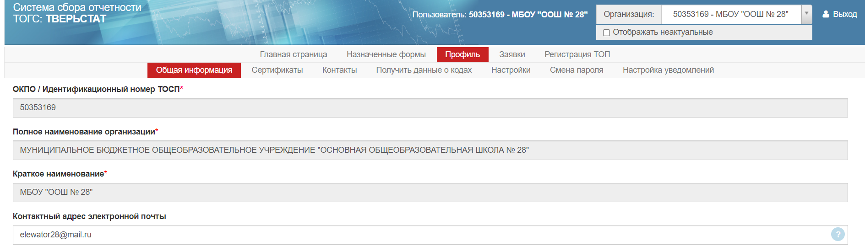This screenshot has width=865, height=252.
Task: Click the help question mark icon
Action: point(838,235)
